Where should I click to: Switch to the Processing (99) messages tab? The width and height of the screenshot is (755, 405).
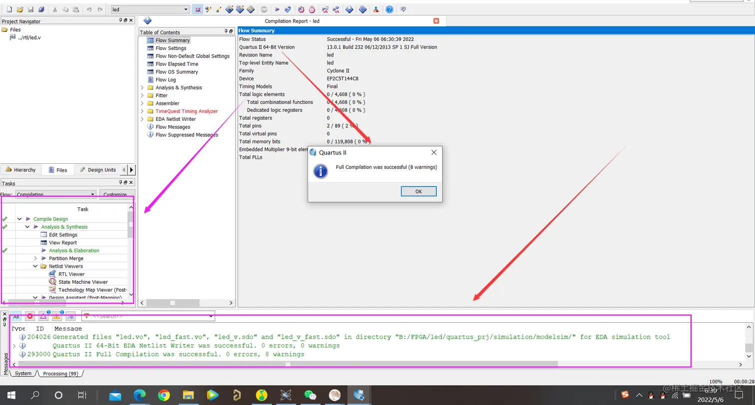click(60, 374)
